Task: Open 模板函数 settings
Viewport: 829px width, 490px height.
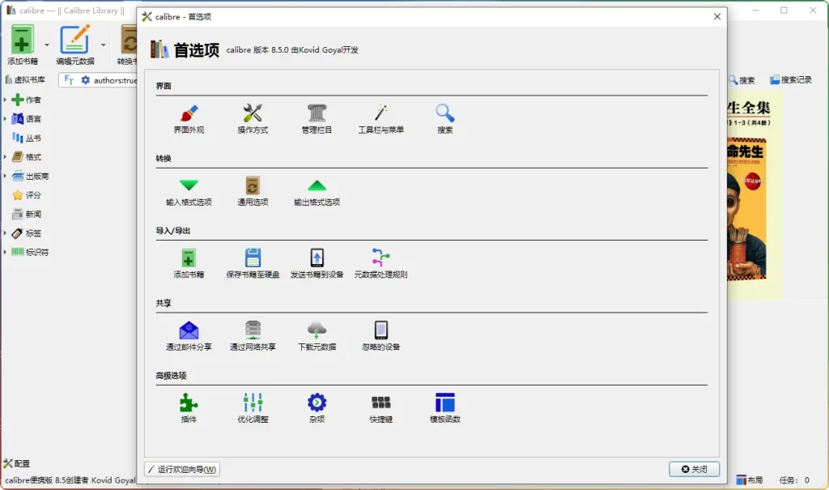Action: (x=444, y=408)
